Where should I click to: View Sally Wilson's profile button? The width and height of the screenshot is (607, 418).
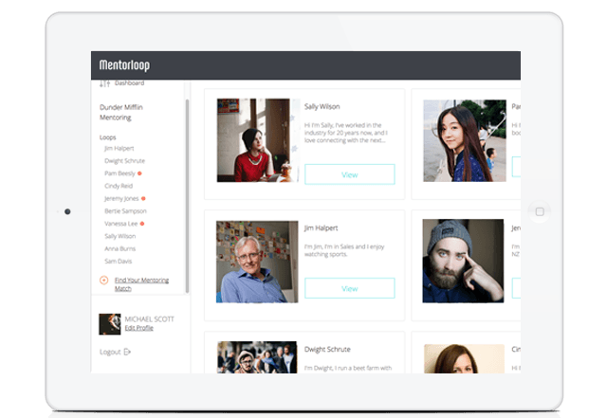point(350,174)
